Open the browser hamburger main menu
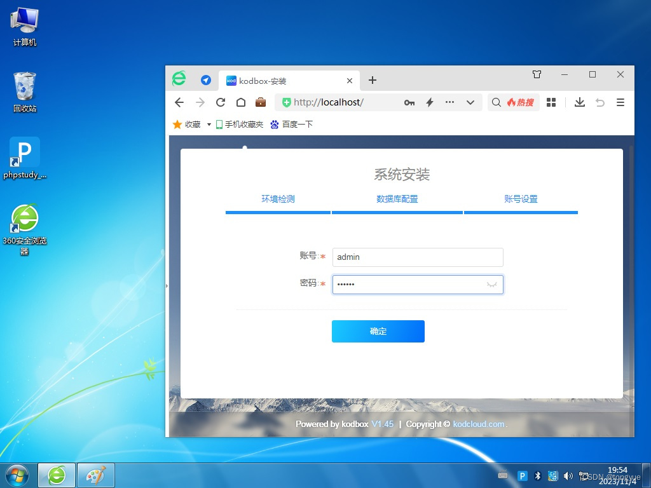 pos(620,102)
